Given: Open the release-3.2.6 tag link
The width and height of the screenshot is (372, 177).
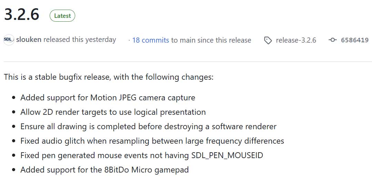Looking at the screenshot, I should click(x=296, y=40).
